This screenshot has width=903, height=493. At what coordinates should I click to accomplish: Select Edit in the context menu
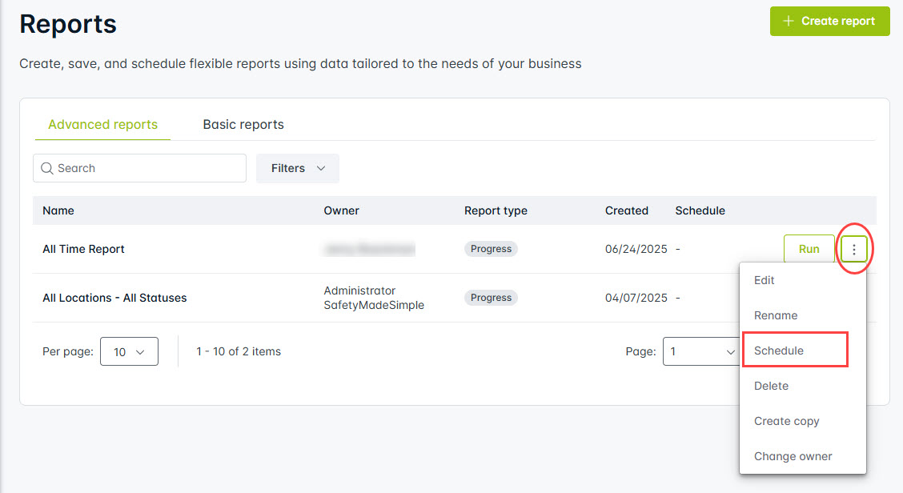tap(765, 280)
